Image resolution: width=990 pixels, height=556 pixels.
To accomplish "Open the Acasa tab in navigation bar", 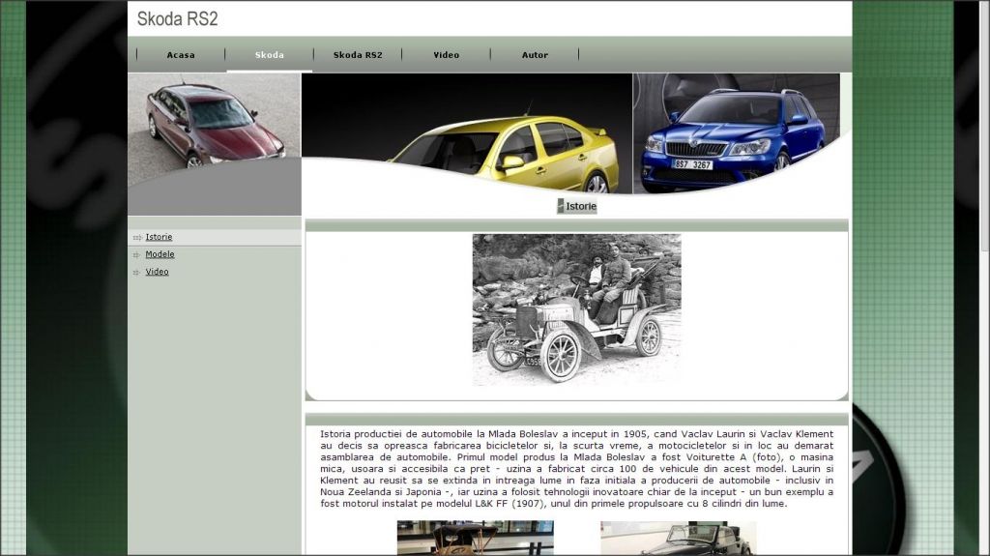I will pos(181,55).
